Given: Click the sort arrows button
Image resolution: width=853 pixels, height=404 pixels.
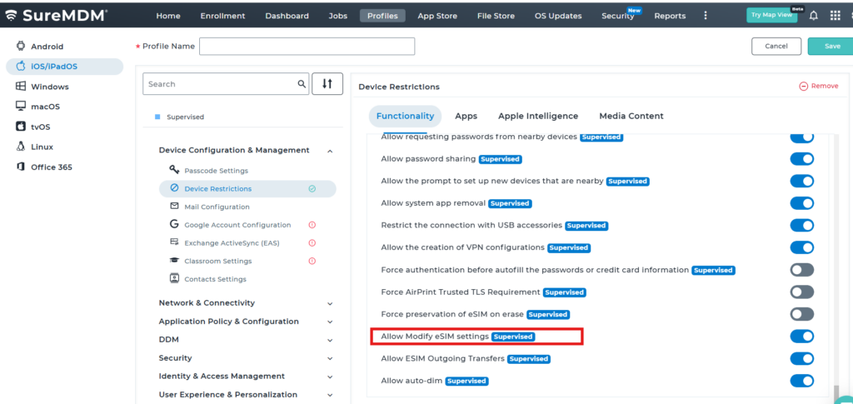Looking at the screenshot, I should [x=327, y=84].
